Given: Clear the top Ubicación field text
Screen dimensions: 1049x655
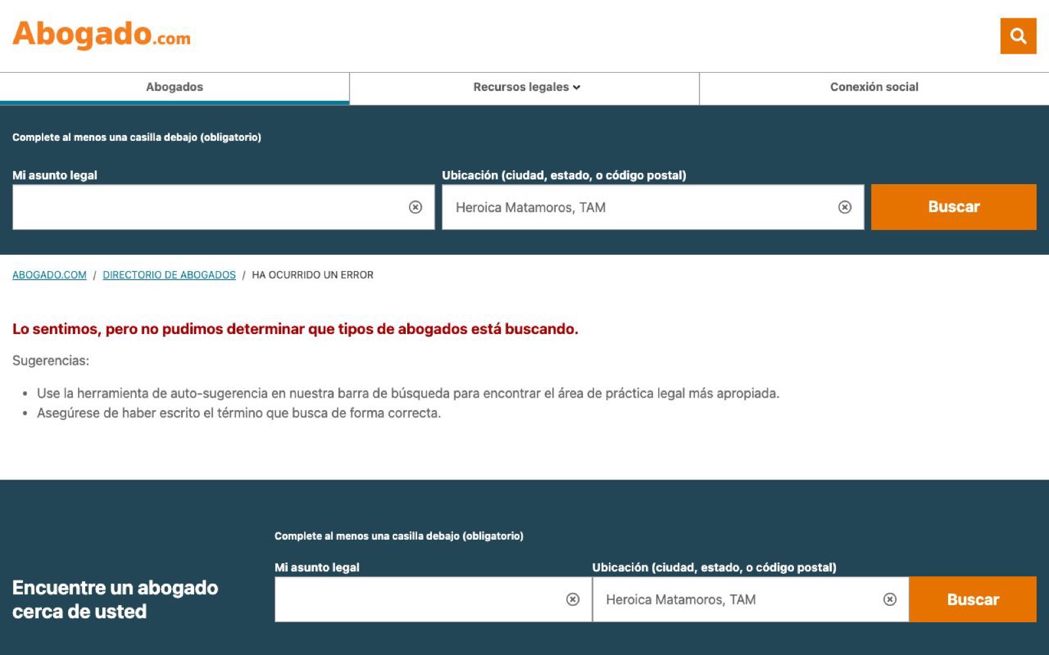Looking at the screenshot, I should [845, 207].
